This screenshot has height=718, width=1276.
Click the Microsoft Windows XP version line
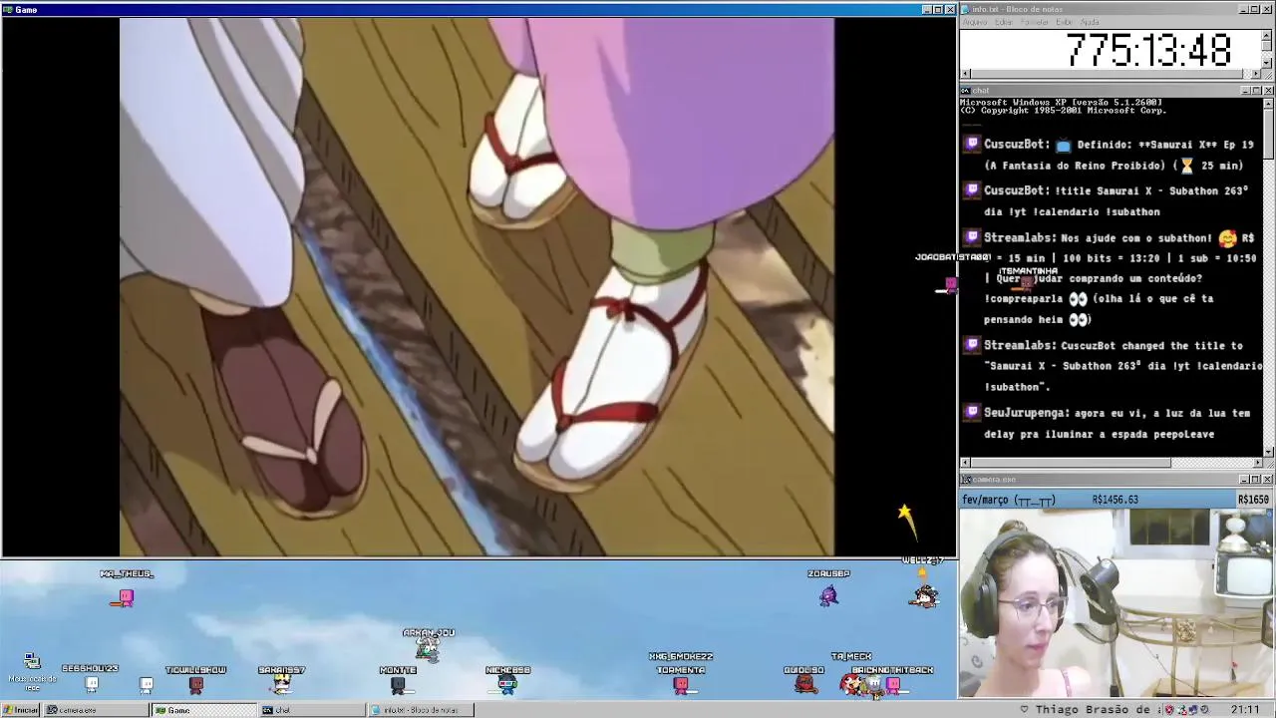coord(1061,102)
